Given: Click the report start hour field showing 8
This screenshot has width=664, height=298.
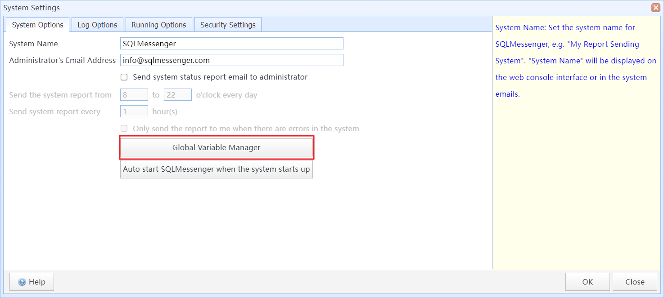Looking at the screenshot, I should click(x=134, y=95).
